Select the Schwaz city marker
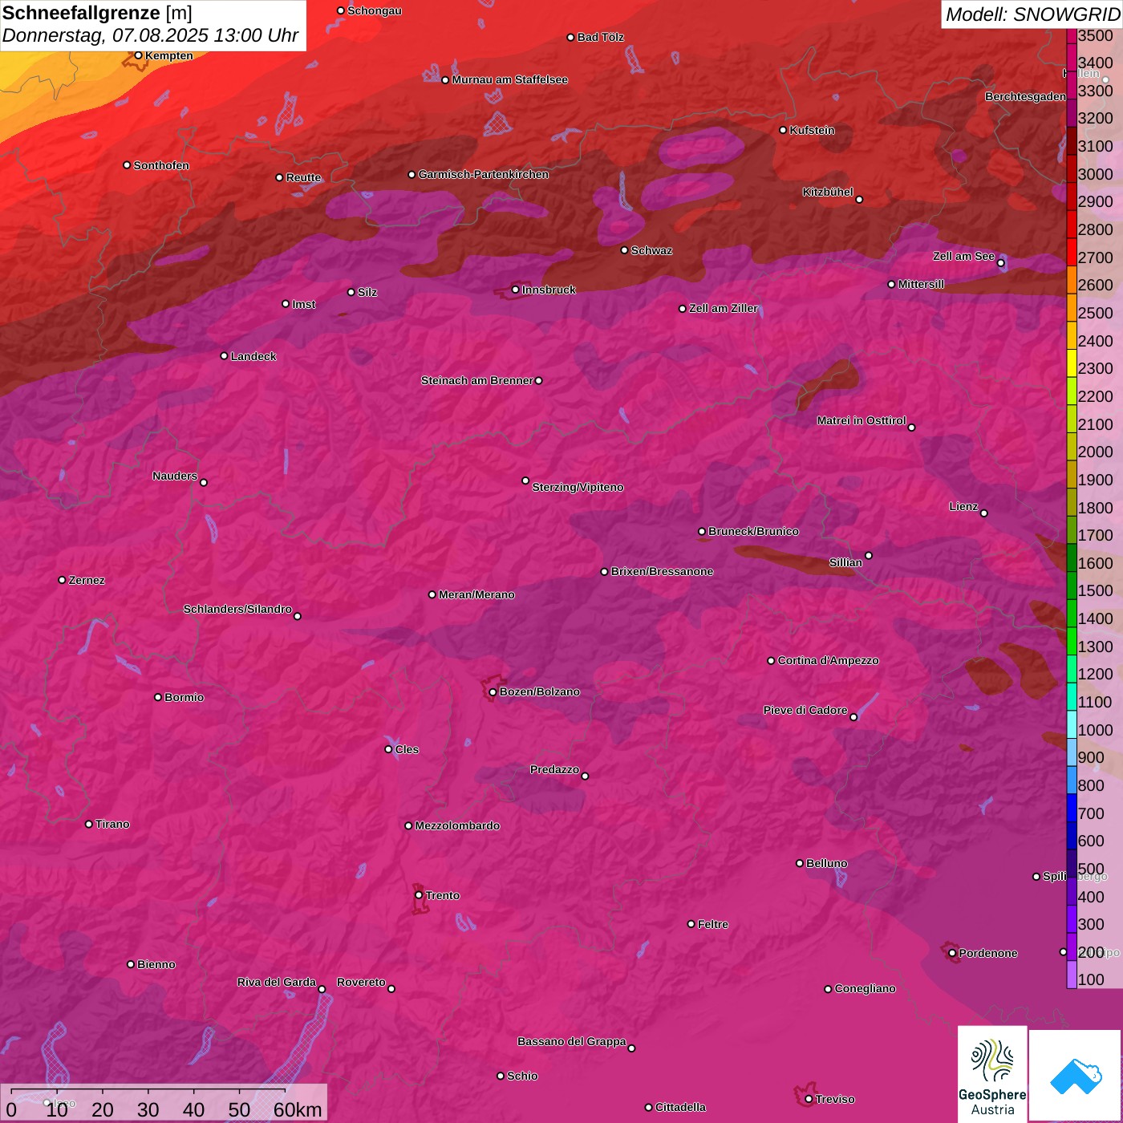 click(x=624, y=250)
